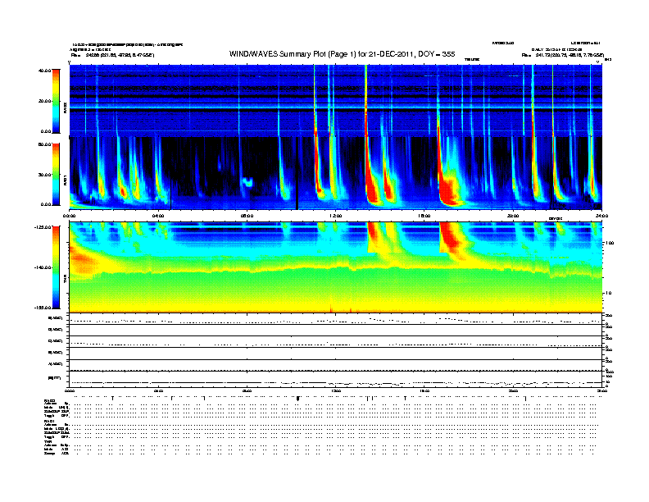649x502 pixels.
Task: Click 24:00 tick label under RAD1 spectrogram
Action: coord(601,216)
